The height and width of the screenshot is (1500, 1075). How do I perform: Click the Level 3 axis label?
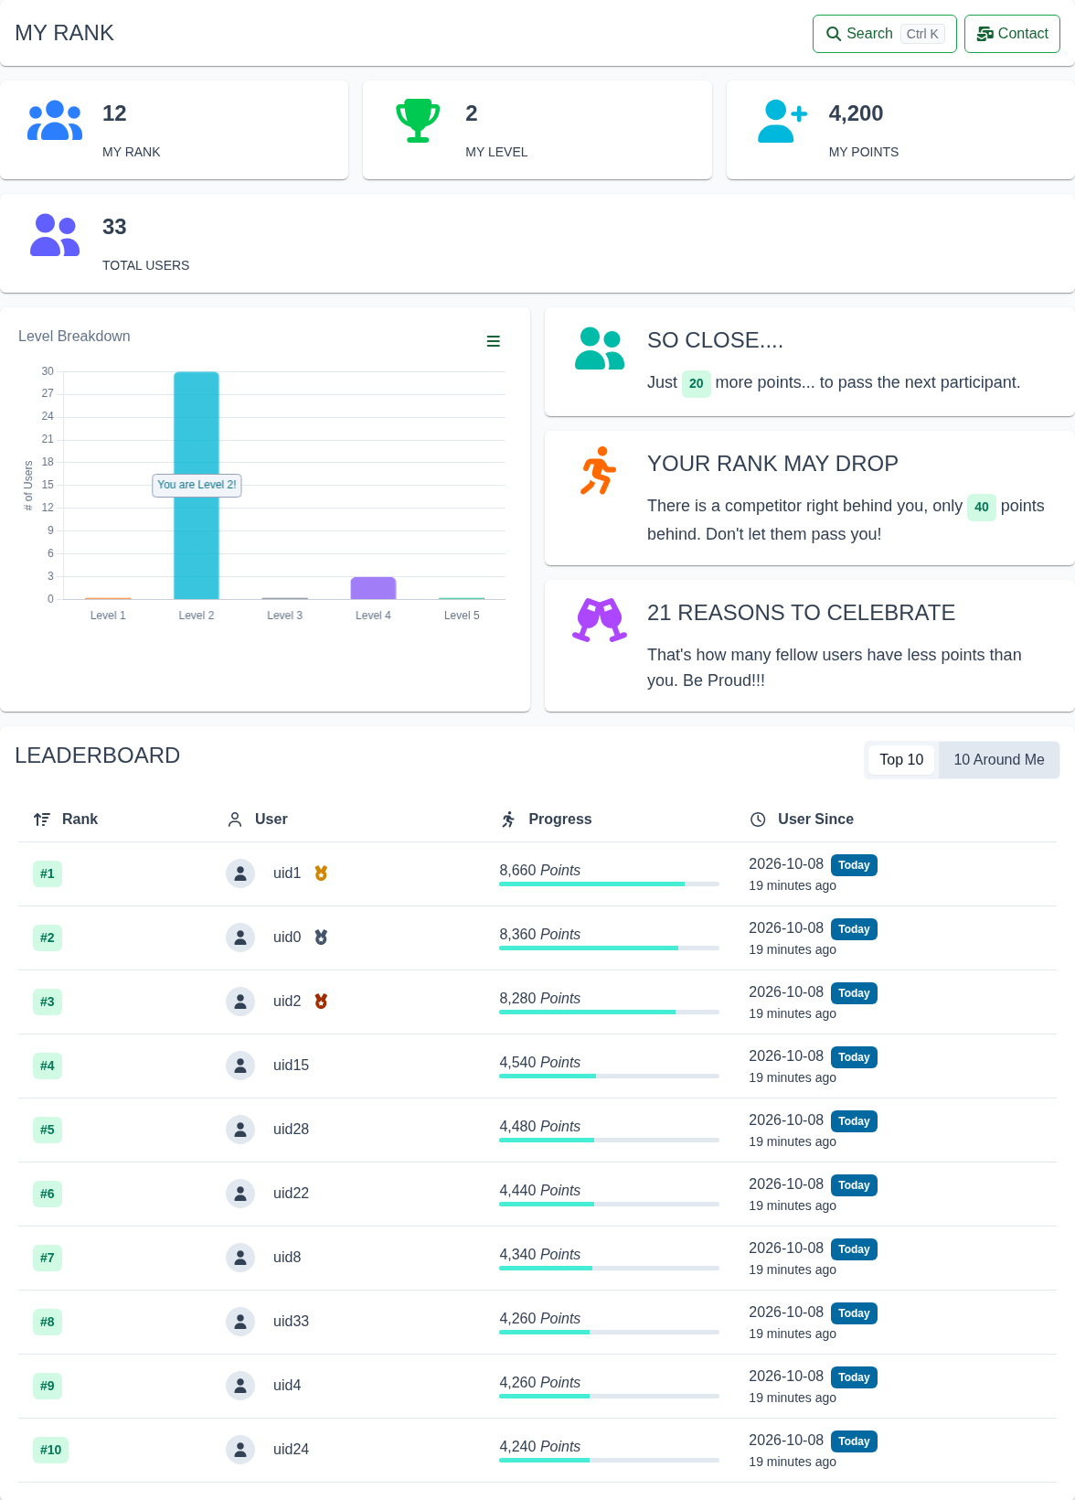pyautogui.click(x=284, y=616)
